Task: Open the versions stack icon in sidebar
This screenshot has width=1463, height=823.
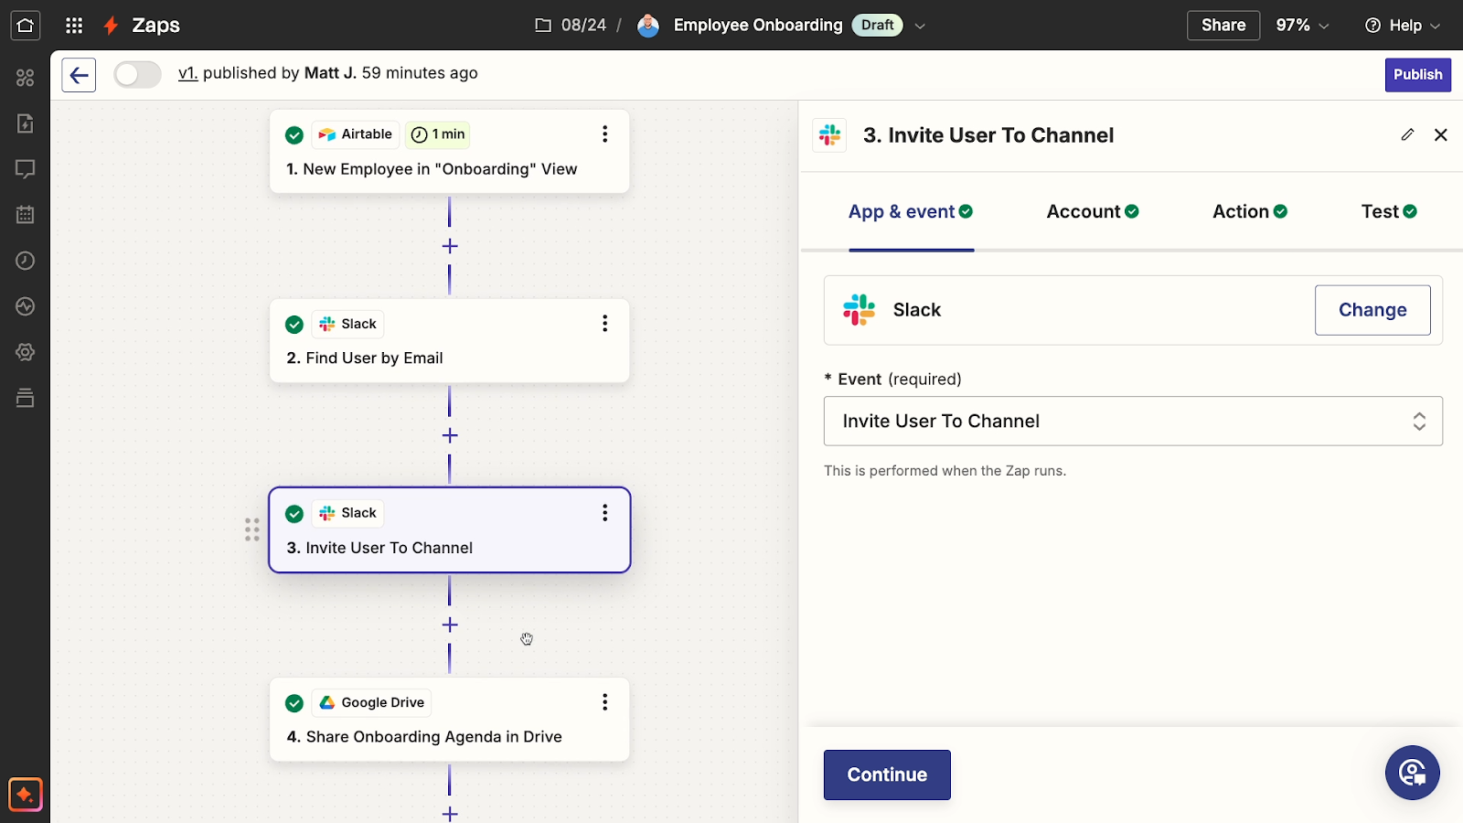Action: point(26,398)
